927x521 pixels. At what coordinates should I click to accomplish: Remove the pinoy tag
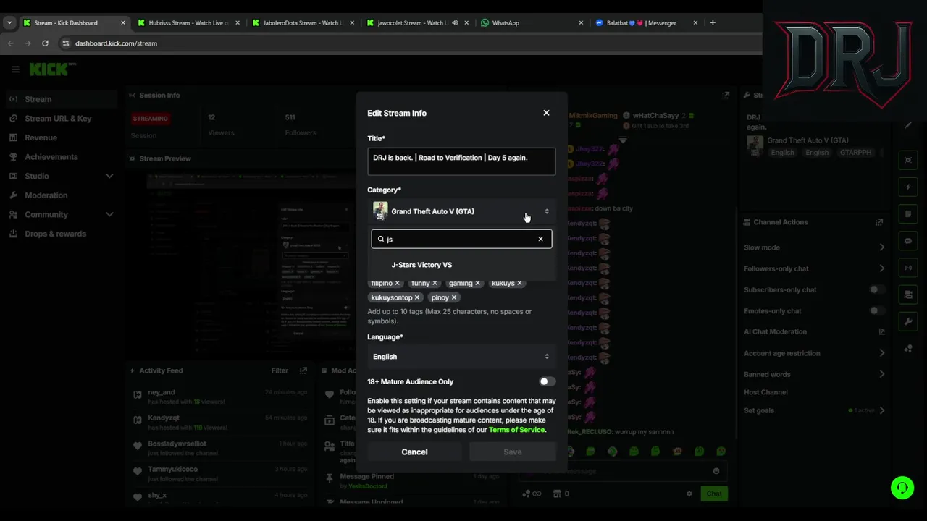[454, 297]
